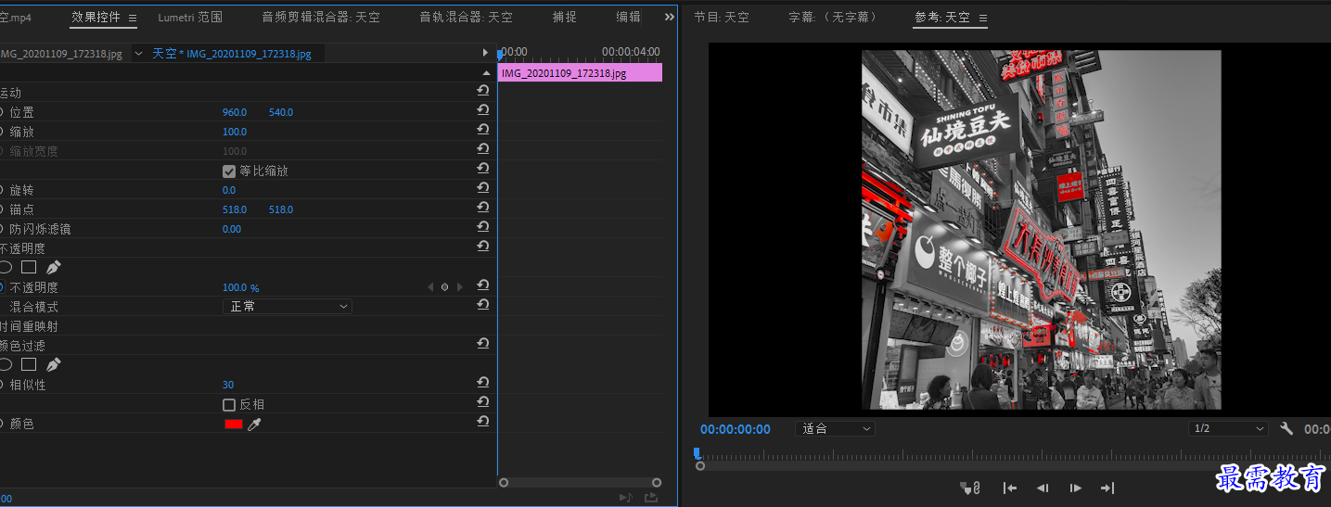Click the 相似性 value 30
1331x507 pixels.
pyautogui.click(x=228, y=385)
